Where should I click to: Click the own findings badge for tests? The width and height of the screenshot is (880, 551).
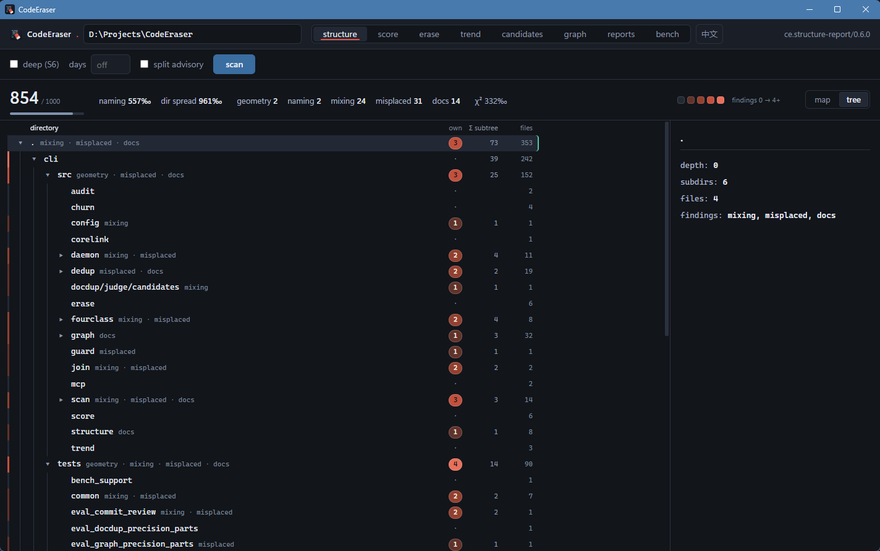[x=455, y=464]
